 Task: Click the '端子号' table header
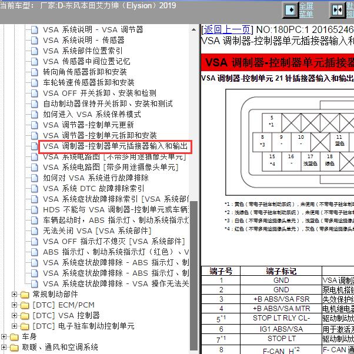tap(221, 271)
